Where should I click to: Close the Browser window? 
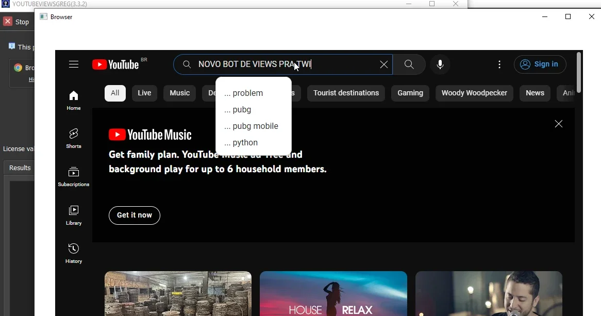(x=591, y=16)
